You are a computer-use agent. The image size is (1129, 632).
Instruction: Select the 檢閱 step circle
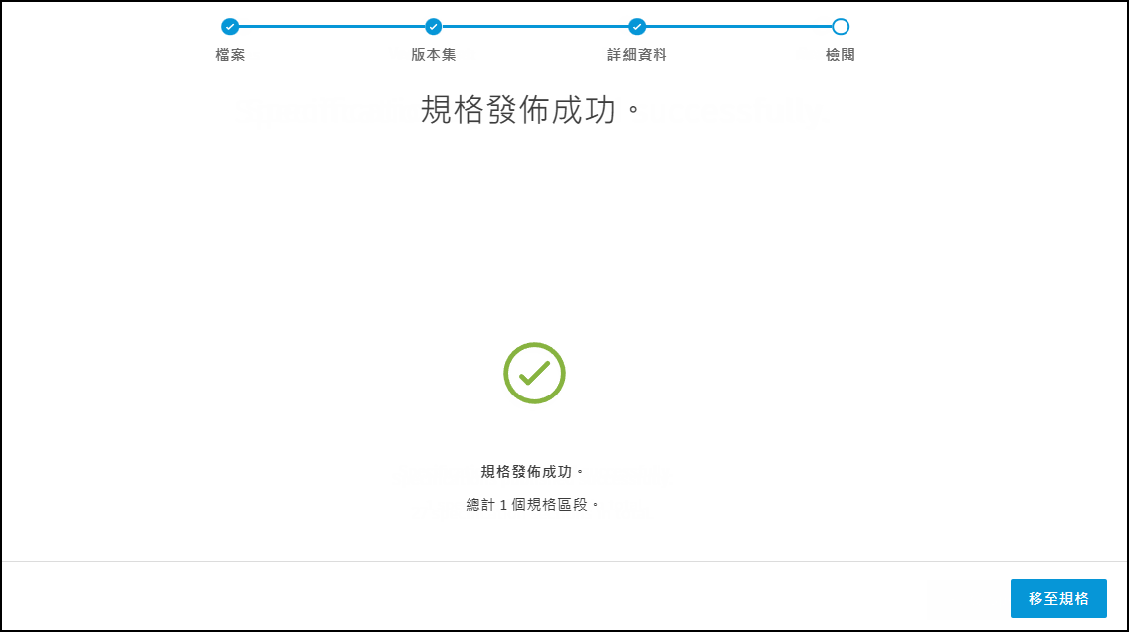point(841,27)
